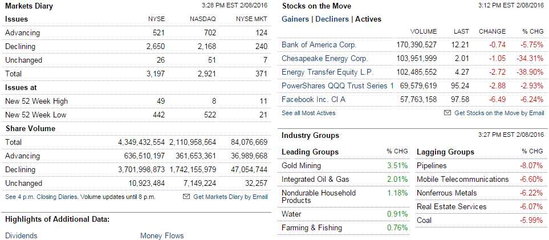Open the Gold Mining industry group
Image resolution: width=549 pixels, height=240 pixels.
(x=301, y=166)
